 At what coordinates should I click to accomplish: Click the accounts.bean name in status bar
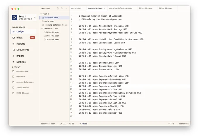(x=48, y=124)
